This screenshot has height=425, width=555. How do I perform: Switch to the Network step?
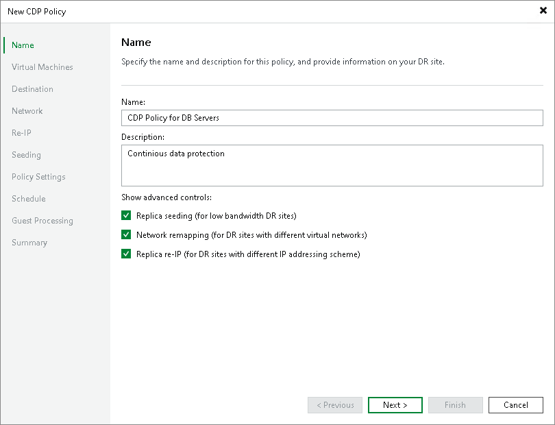tap(27, 111)
